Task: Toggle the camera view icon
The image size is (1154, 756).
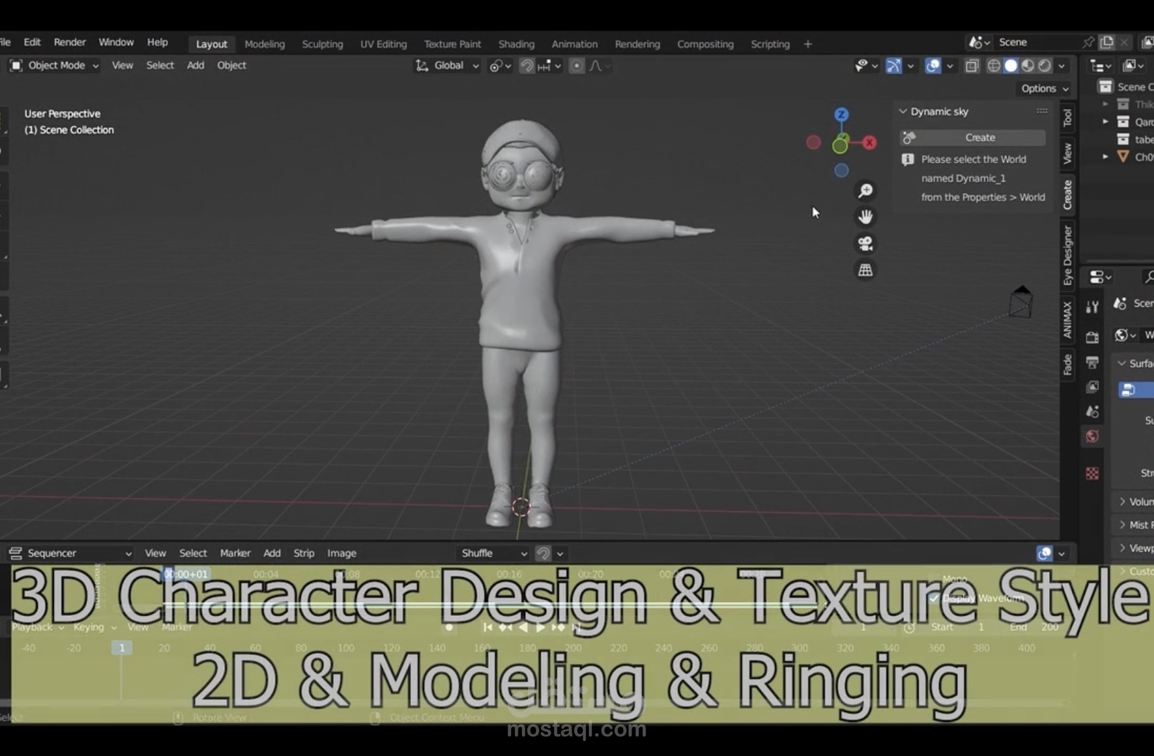Action: click(x=865, y=243)
